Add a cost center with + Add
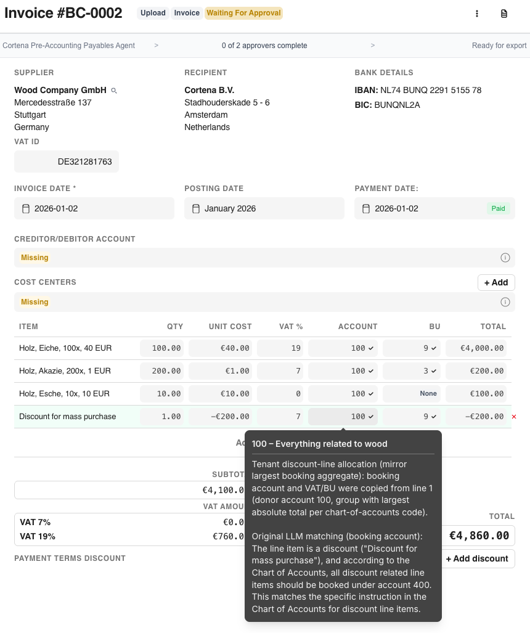Viewport: 530px width, 633px height. point(496,282)
